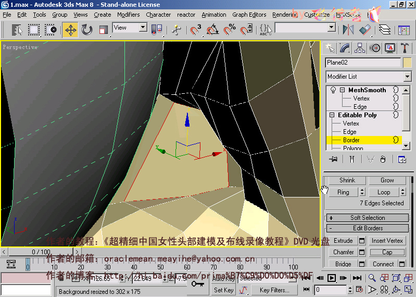The height and width of the screenshot is (297, 416).
Task: Click the modifier stack scroll down arrow
Action: click(406, 146)
